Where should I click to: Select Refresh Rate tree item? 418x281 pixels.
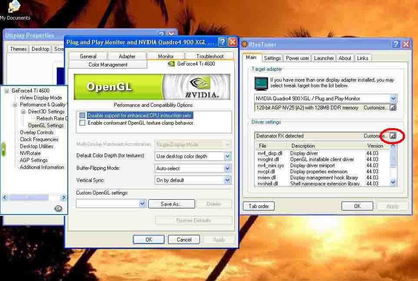(x=52, y=119)
